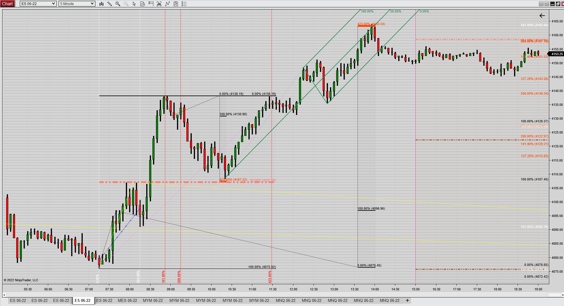Image resolution: width=564 pixels, height=306 pixels.
Task: Select the 423.60% (4107.32) label
Action: click(x=233, y=180)
